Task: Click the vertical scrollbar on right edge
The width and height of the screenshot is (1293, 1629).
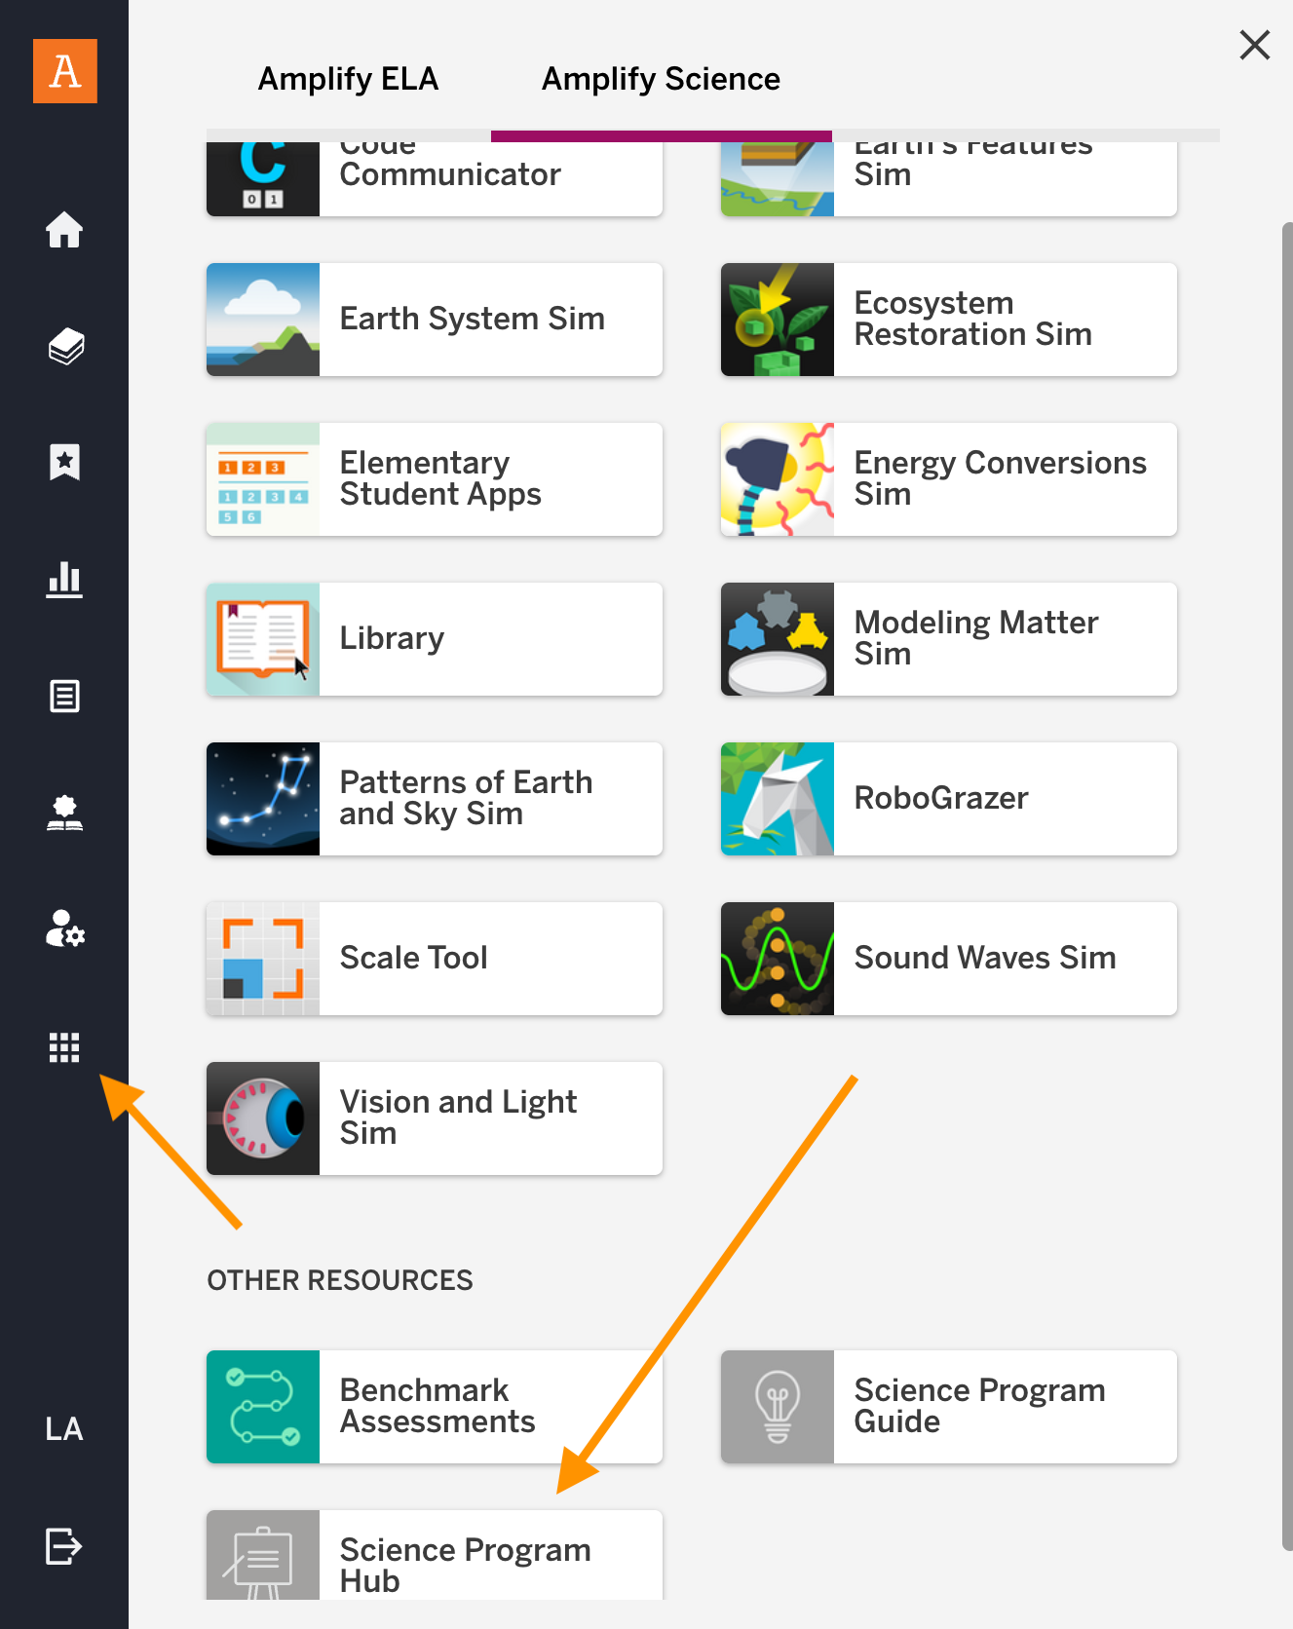Action: click(1286, 887)
